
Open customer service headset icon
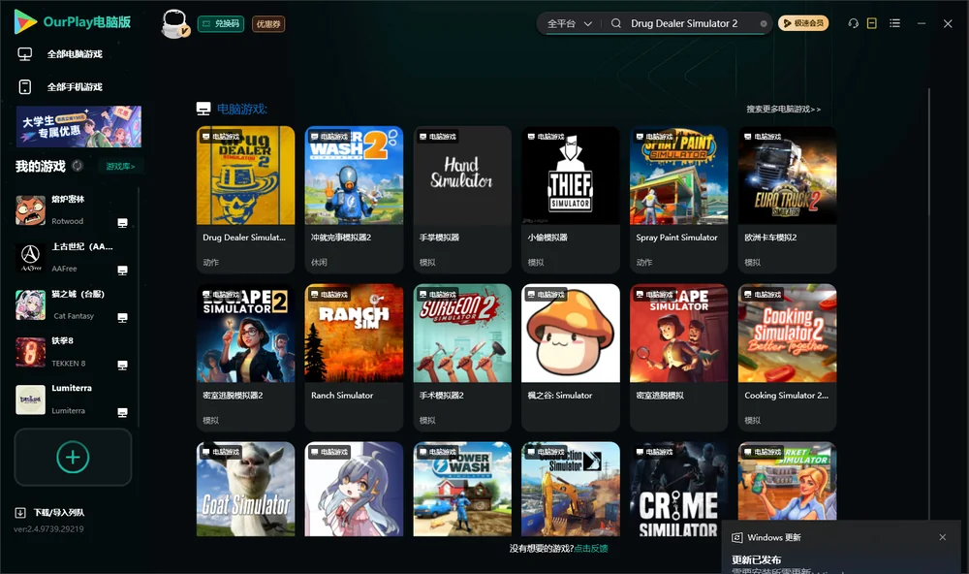[x=853, y=23]
